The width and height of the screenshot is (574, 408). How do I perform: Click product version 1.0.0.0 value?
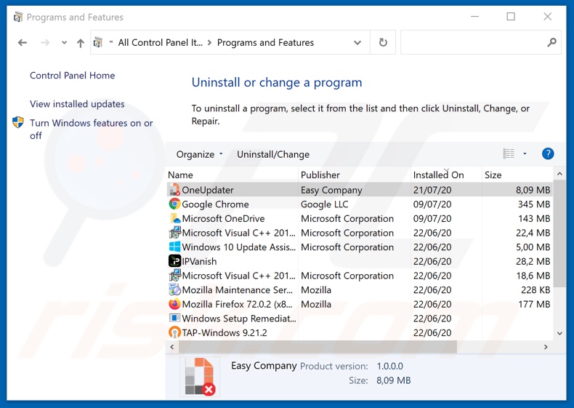[x=390, y=367]
